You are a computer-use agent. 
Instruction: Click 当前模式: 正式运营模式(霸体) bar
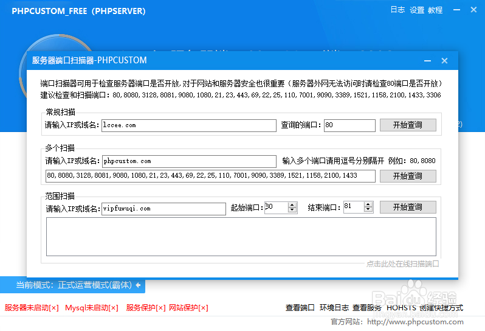coord(72,285)
